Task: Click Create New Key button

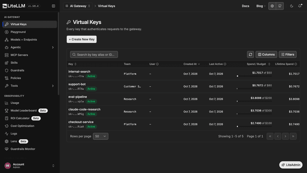Action: pyautogui.click(x=82, y=39)
